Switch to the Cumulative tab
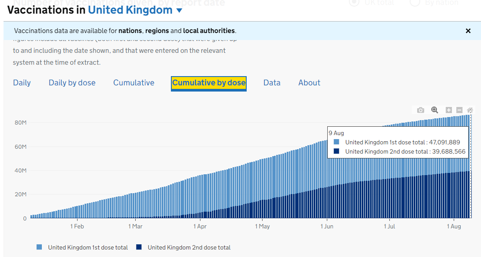Viewport: 481px width, 257px height. (133, 83)
